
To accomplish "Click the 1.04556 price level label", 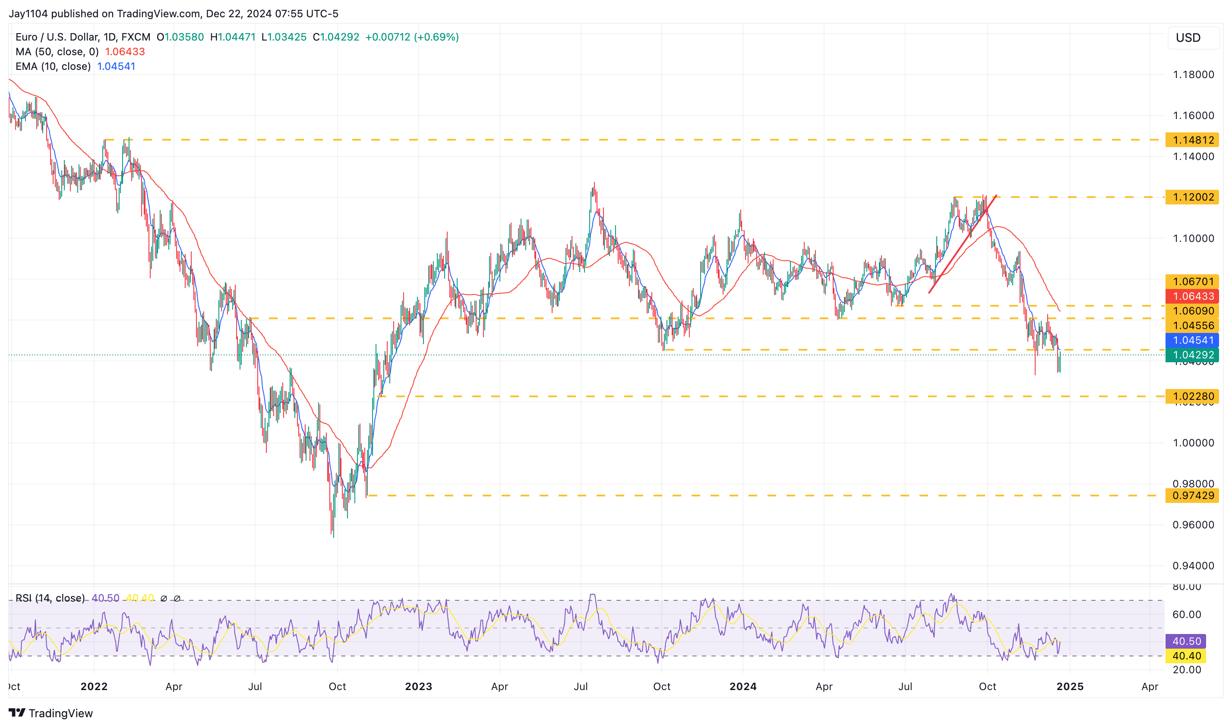I will pos(1192,326).
